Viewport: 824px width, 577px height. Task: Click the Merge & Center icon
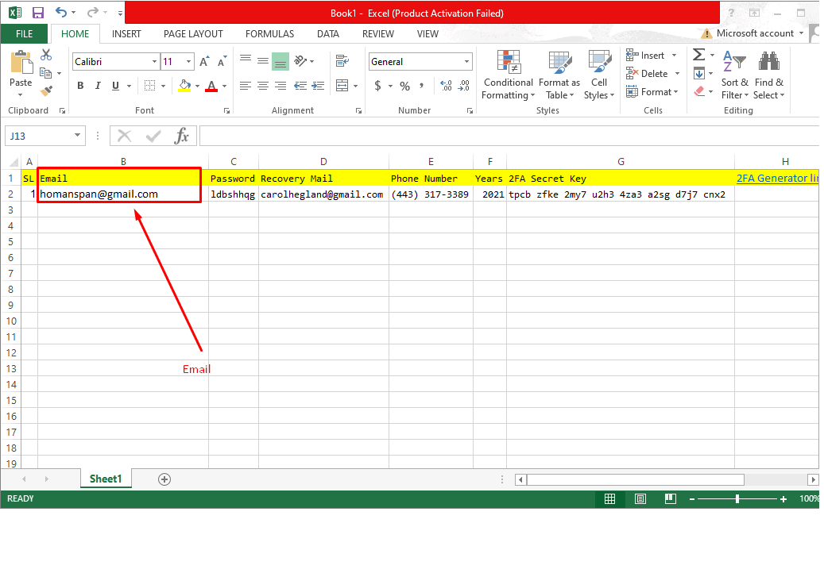(342, 86)
